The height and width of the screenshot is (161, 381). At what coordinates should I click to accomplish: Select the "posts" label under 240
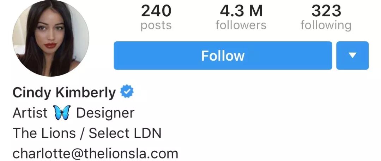pos(156,25)
